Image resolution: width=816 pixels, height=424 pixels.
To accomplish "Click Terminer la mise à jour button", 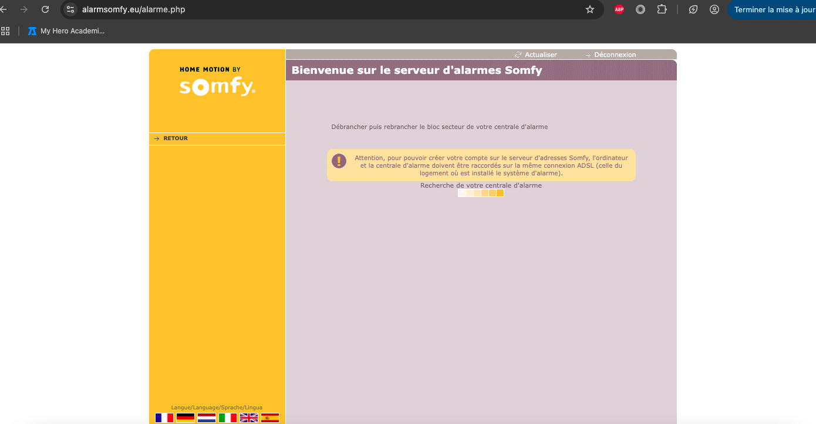I will click(772, 9).
